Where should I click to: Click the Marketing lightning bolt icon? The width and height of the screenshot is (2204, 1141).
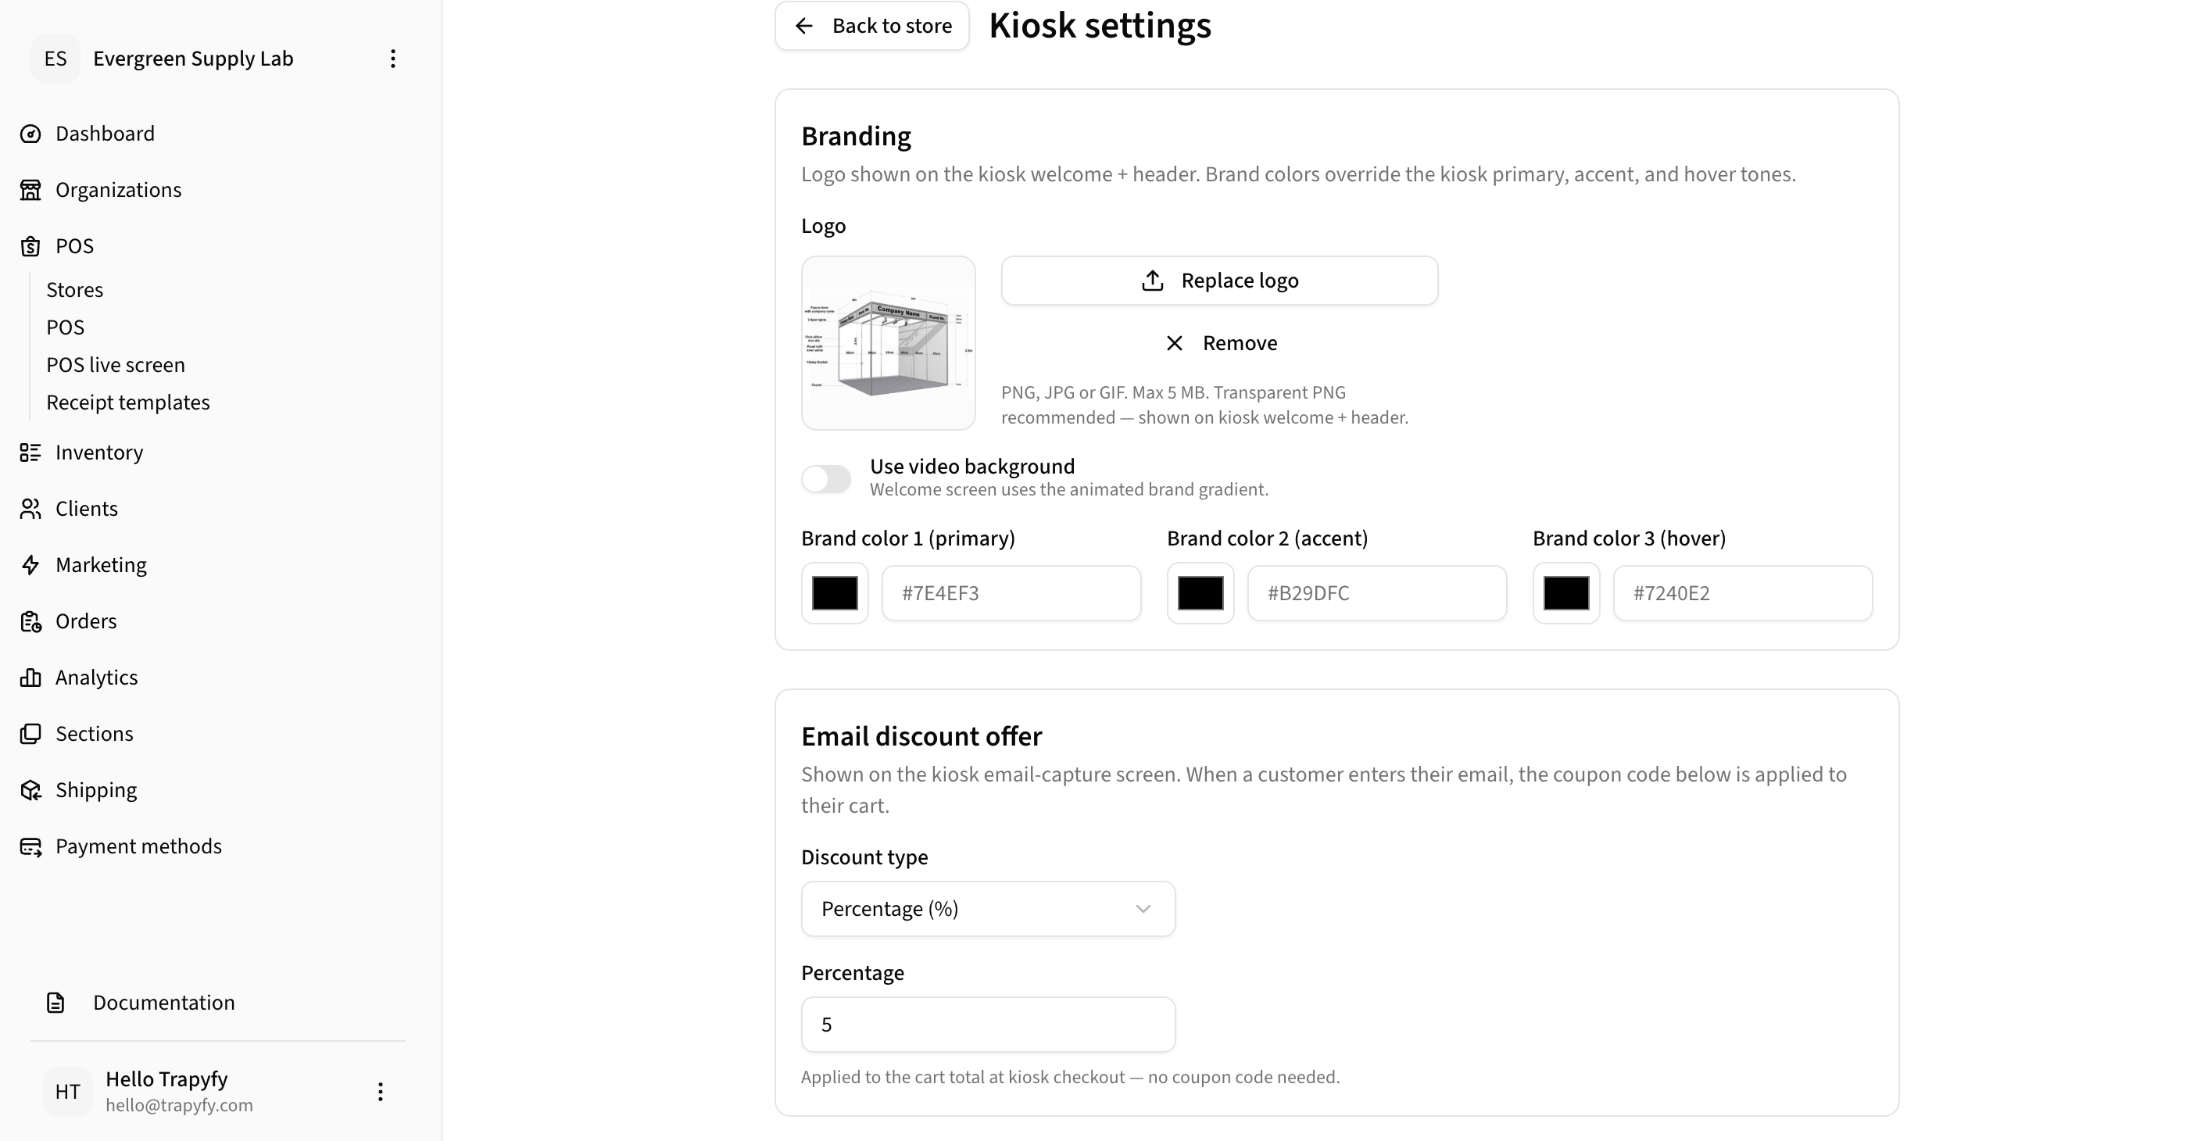click(30, 565)
